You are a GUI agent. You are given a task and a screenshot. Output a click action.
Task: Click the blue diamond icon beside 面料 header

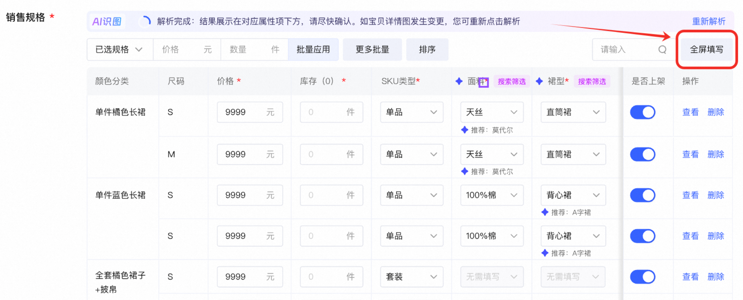tap(459, 81)
